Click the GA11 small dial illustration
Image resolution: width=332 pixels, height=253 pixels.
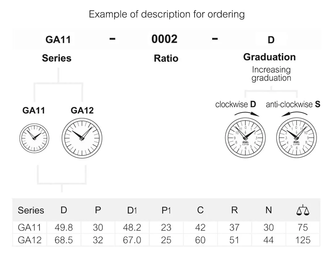click(x=34, y=138)
